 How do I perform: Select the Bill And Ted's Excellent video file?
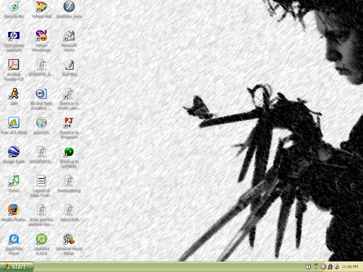pos(41,93)
